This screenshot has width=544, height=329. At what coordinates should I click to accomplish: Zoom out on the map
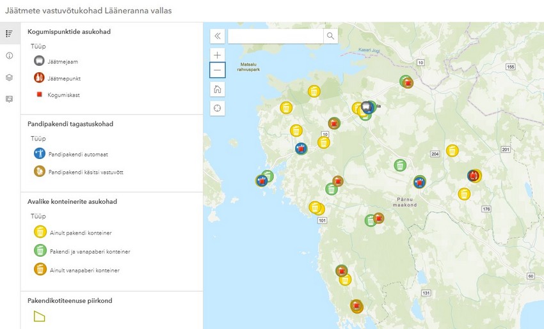tap(218, 70)
